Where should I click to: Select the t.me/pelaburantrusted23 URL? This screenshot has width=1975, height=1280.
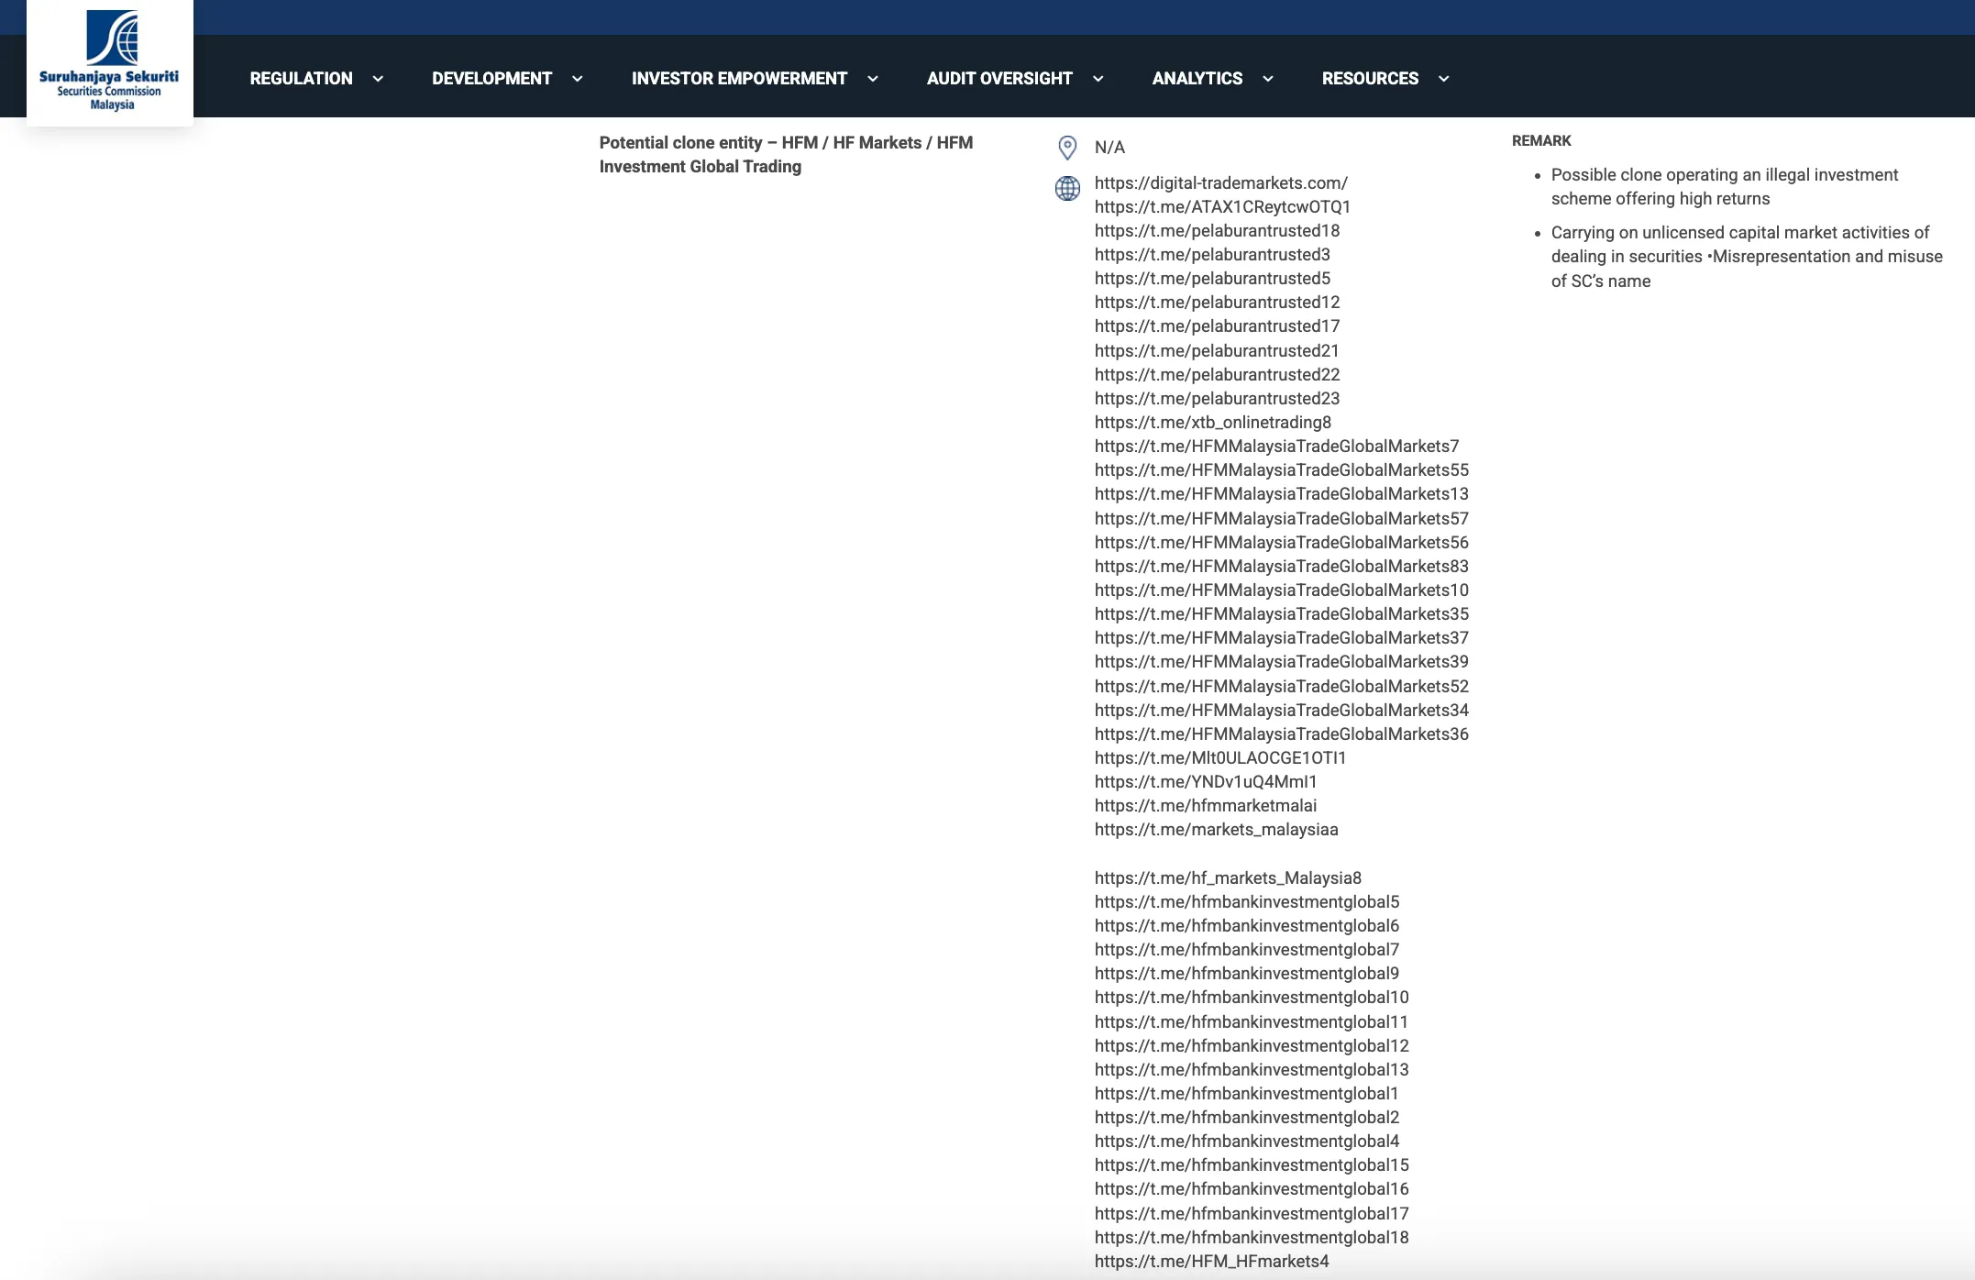click(x=1218, y=399)
